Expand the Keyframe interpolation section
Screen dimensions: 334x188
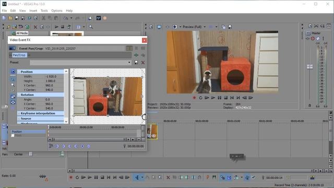coord(19,113)
